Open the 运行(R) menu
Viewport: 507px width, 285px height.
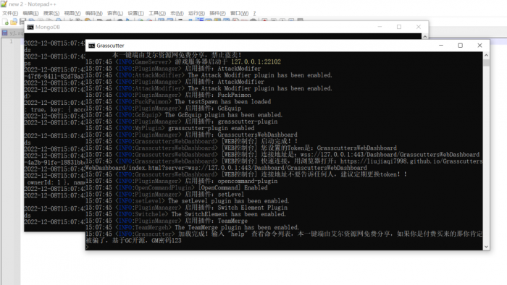[x=196, y=13]
